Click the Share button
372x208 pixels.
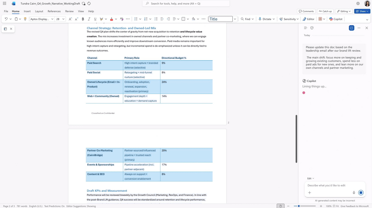point(362,11)
